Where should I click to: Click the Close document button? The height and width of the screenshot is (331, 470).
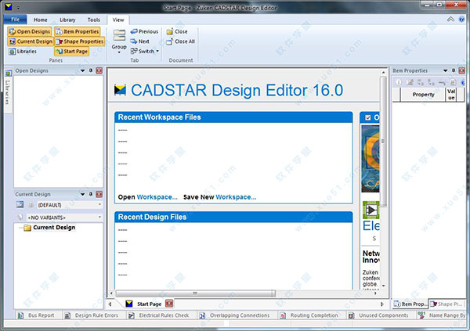click(177, 31)
